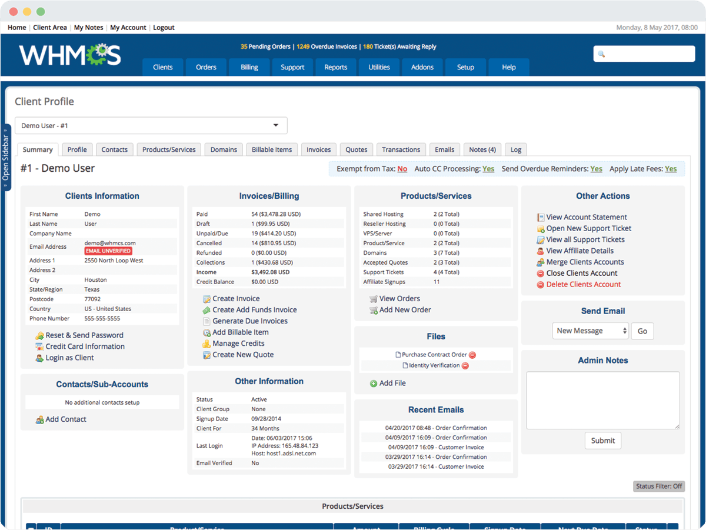
Task: Click the Merge Clients Accounts icon
Action: coord(541,262)
